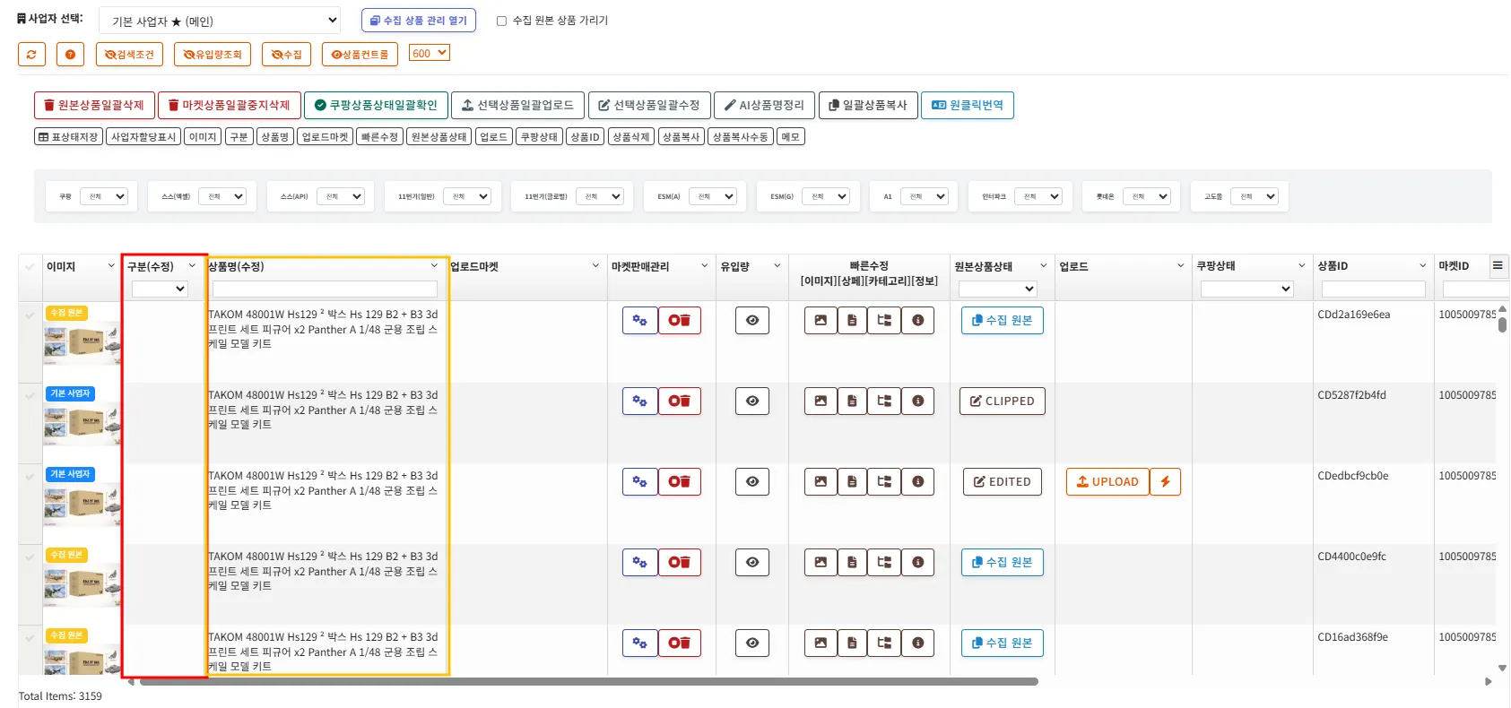Open detail page document icon for row CDd2a169e6ea
This screenshot has width=1511, height=708.
point(852,320)
